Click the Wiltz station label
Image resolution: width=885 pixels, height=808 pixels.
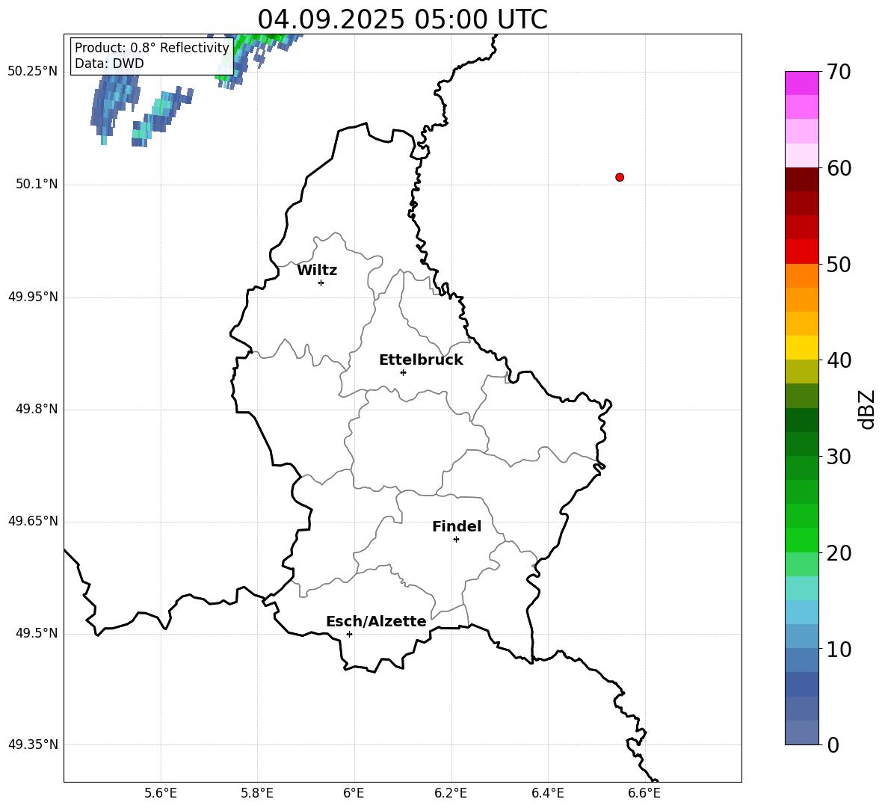click(317, 271)
